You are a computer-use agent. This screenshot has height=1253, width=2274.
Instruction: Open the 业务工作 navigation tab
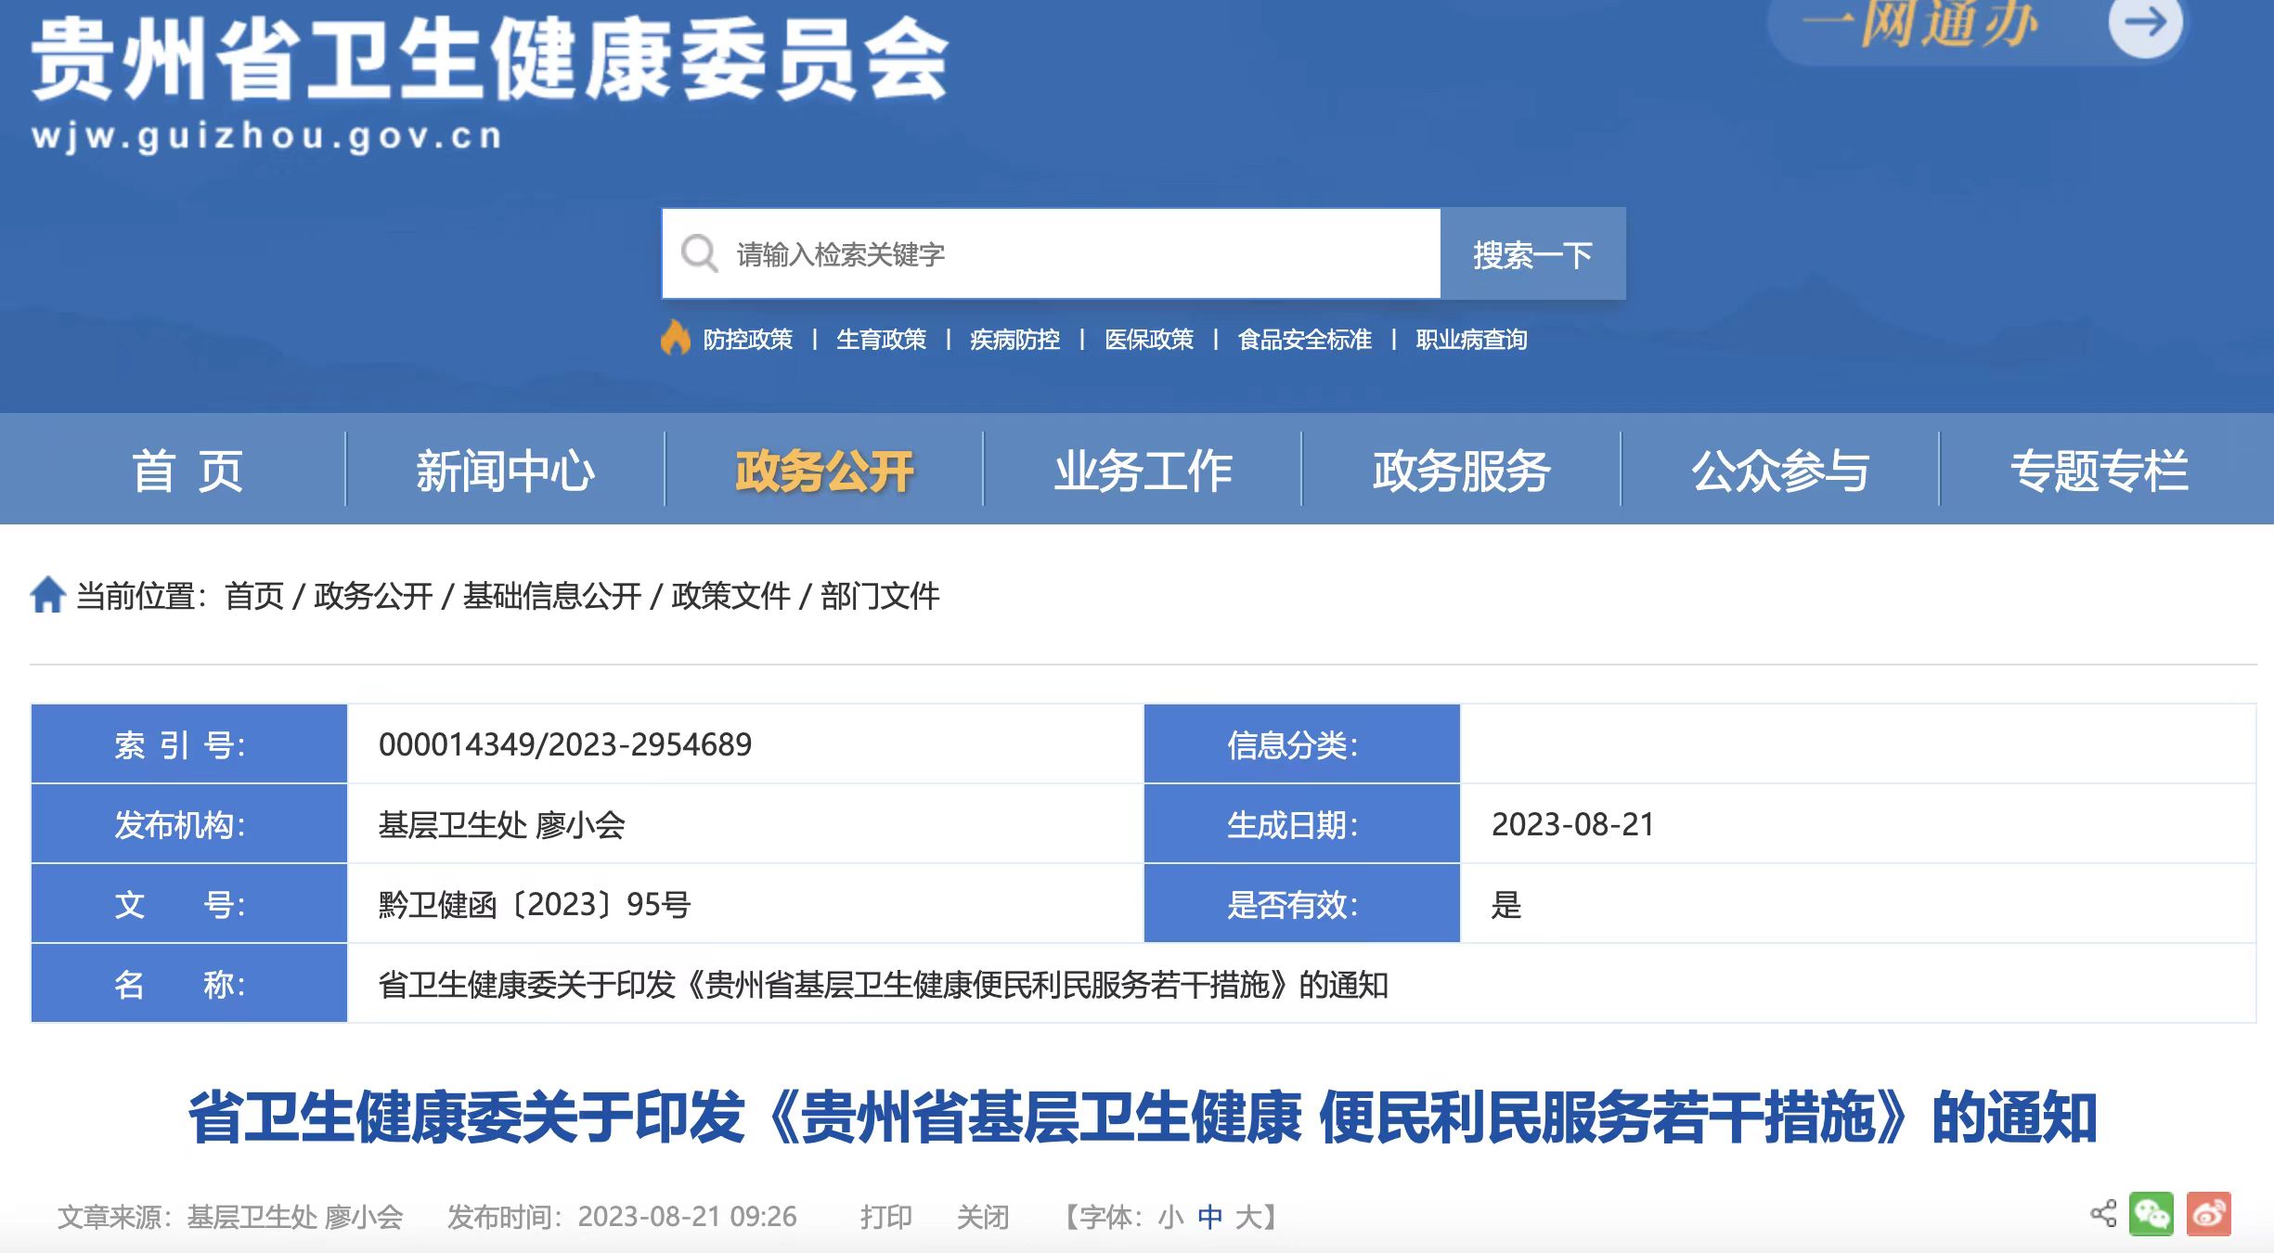pos(1143,471)
